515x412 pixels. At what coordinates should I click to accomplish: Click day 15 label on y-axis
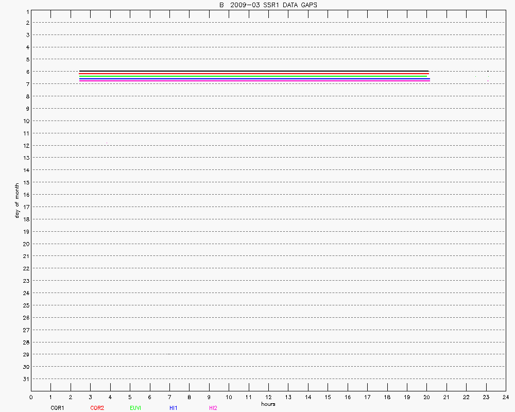tap(25, 182)
